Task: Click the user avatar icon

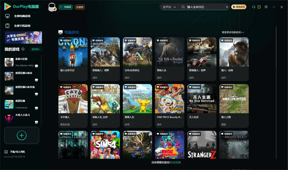Action: click(x=52, y=7)
